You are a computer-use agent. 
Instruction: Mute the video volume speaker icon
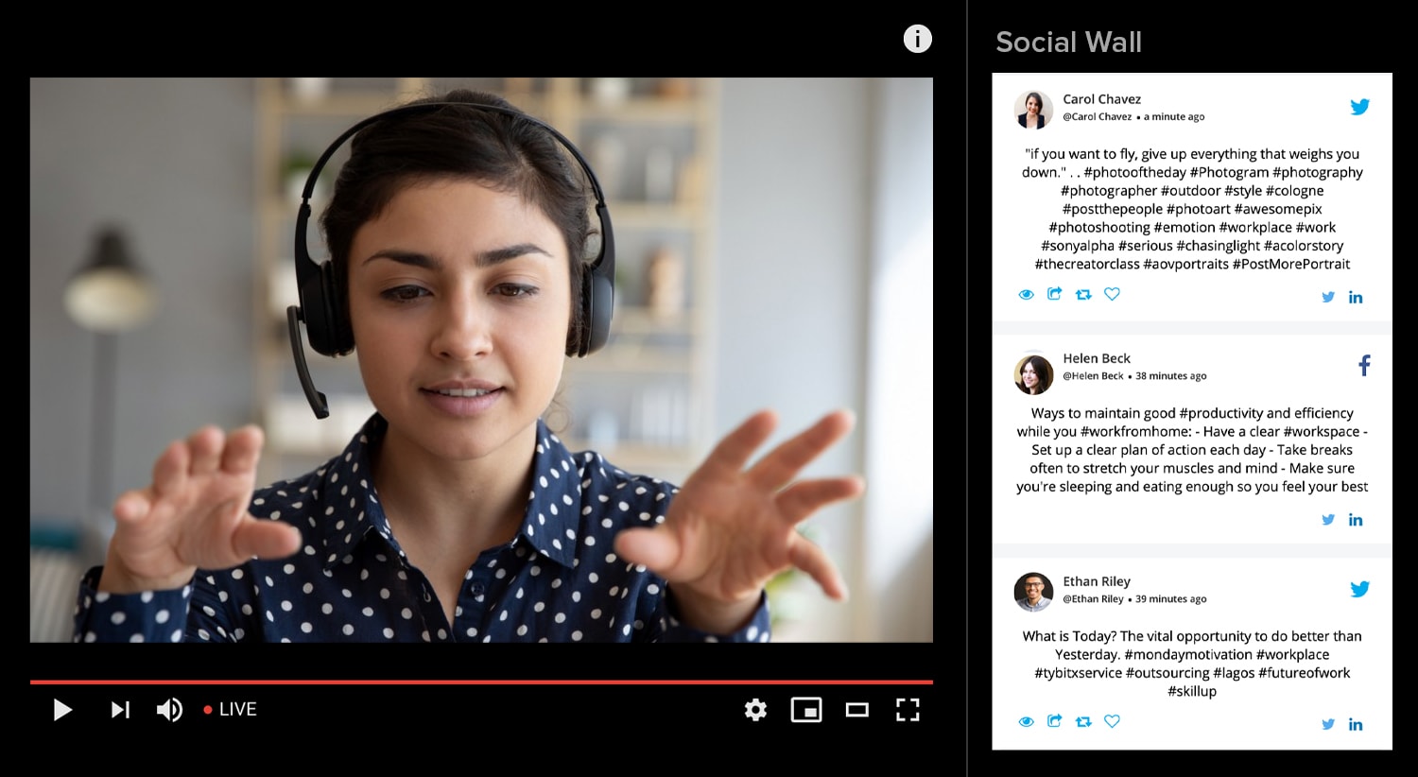(x=169, y=709)
